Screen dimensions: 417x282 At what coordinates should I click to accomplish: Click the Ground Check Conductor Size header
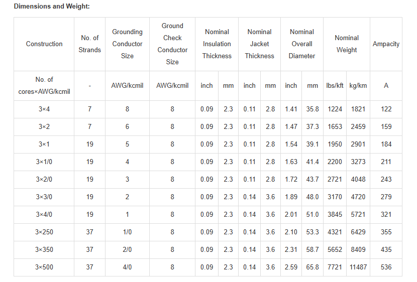[172, 44]
